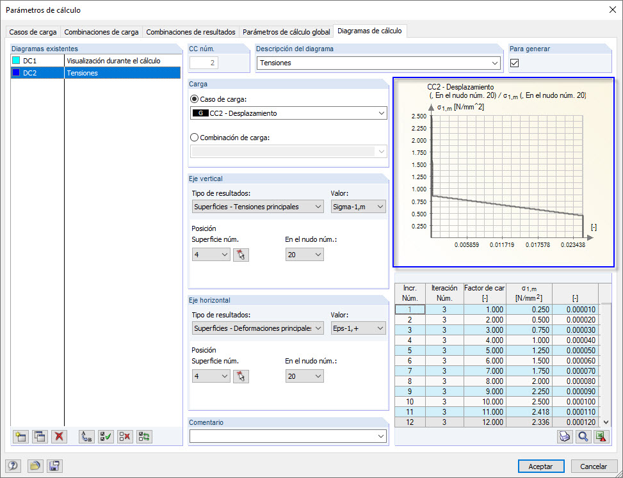The width and height of the screenshot is (623, 478).
Task: Click select all checkmarks icon
Action: [x=106, y=436]
